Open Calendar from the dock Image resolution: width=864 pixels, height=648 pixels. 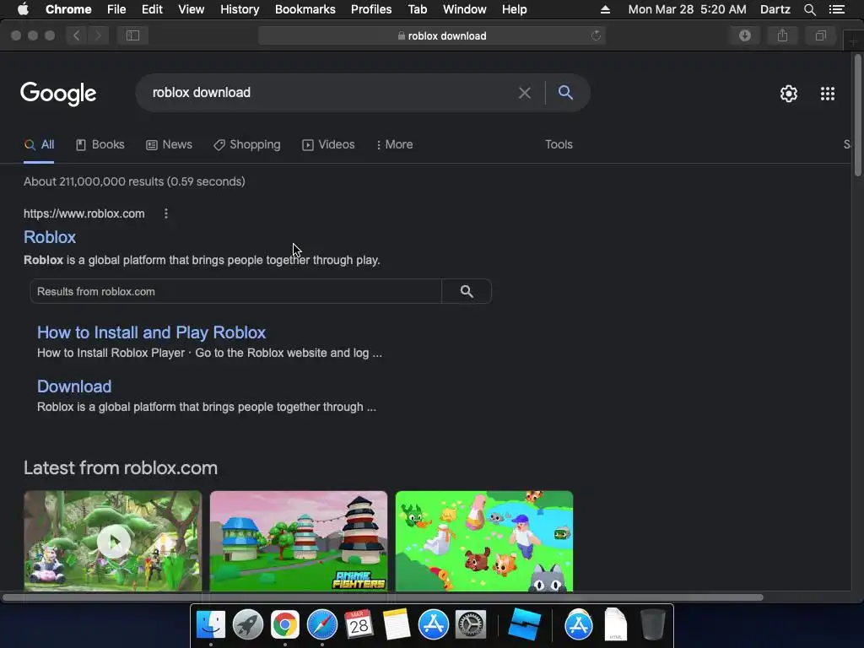(x=359, y=625)
